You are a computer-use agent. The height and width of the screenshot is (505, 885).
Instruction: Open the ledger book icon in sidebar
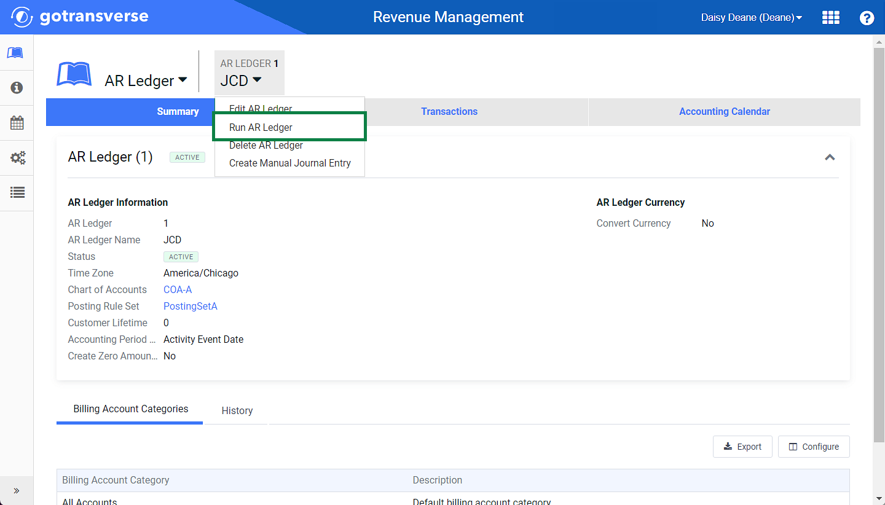tap(16, 53)
